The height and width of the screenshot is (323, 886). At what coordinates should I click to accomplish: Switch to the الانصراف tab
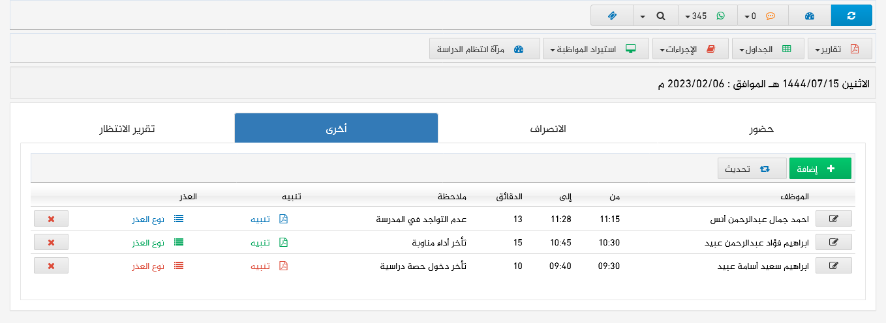coord(547,128)
